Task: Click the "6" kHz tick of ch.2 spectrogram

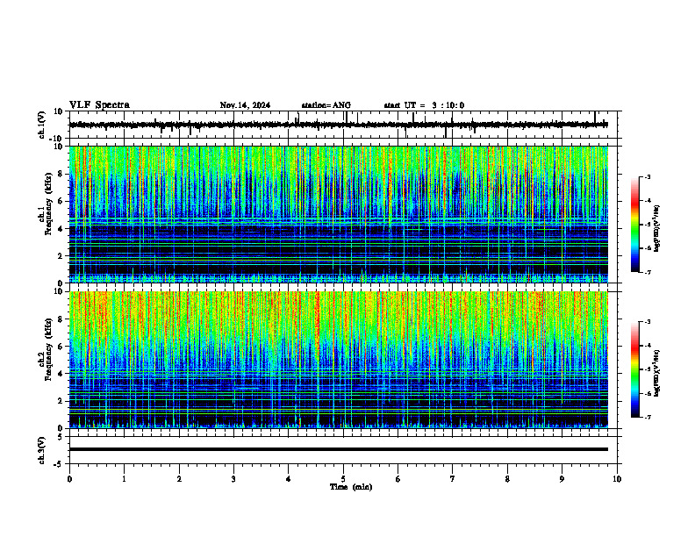Action: coord(61,347)
